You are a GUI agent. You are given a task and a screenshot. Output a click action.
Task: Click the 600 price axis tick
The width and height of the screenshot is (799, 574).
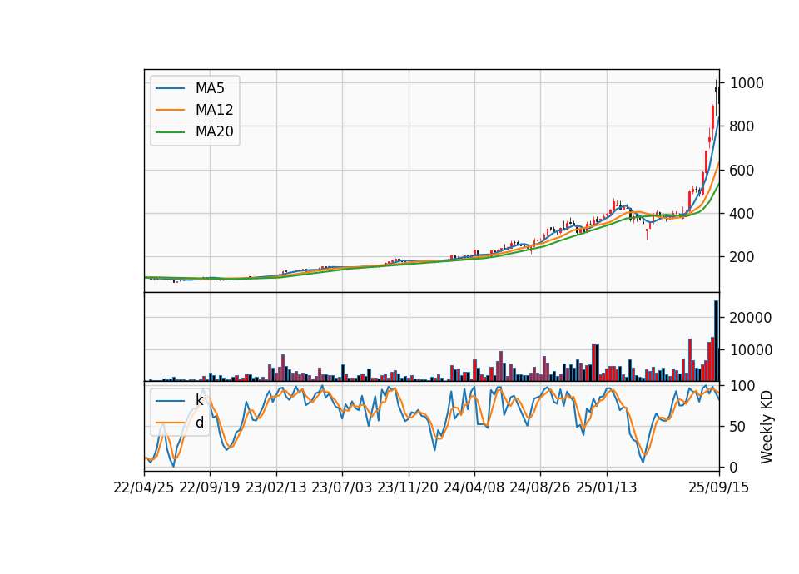742,170
